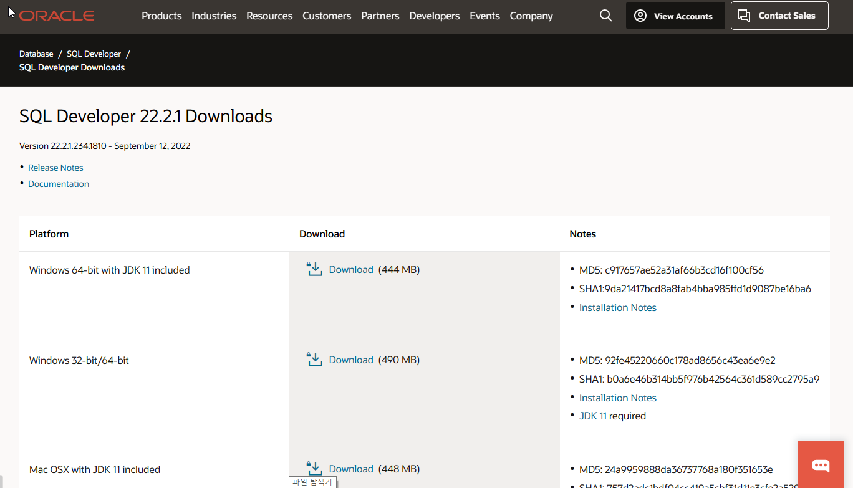Open the Customers menu
Image resolution: width=853 pixels, height=488 pixels.
coord(327,16)
